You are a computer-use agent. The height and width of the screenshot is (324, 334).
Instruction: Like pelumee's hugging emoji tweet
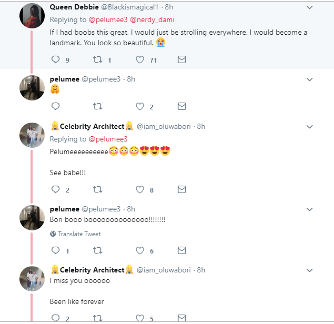pyautogui.click(x=140, y=106)
